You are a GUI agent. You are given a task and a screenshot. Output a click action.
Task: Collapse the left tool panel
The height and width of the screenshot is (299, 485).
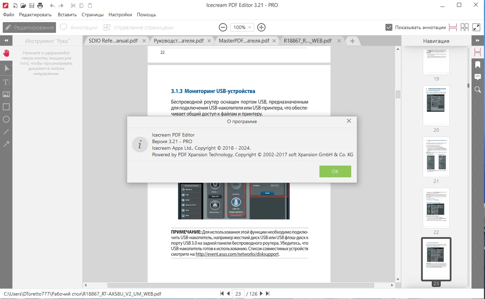point(6,40)
